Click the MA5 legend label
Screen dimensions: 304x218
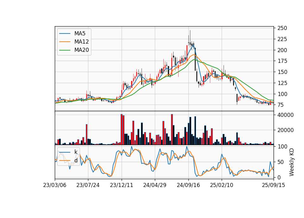pyautogui.click(x=80, y=33)
